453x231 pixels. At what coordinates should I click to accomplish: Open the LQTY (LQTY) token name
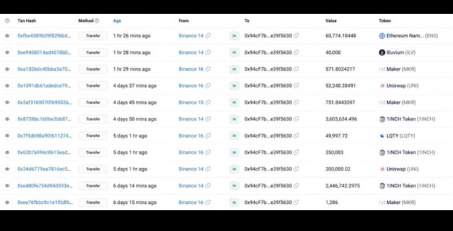click(x=400, y=135)
